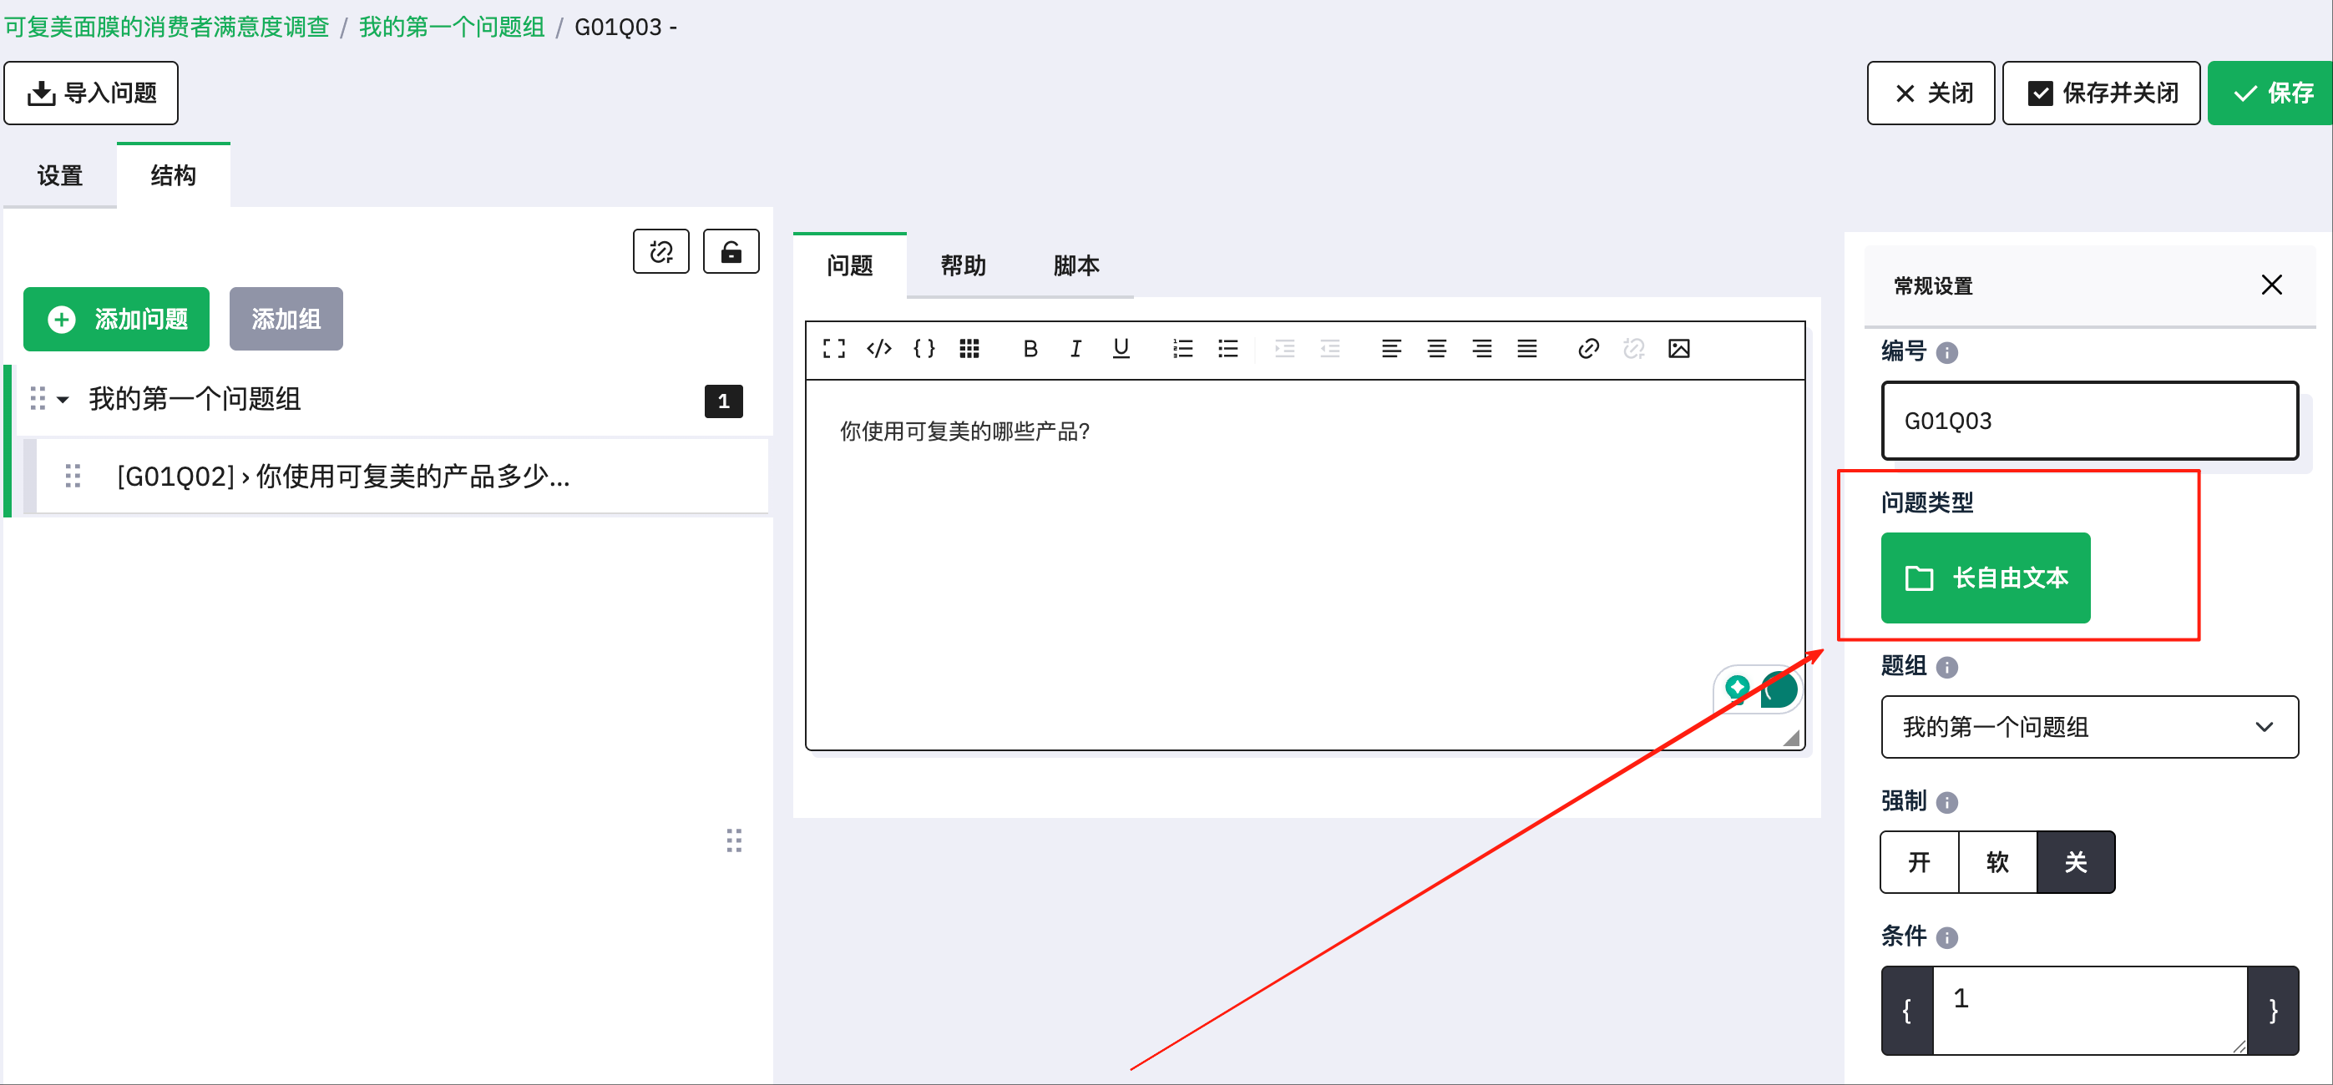This screenshot has width=2333, height=1085.
Task: Click the info icon next to 强制
Action: pos(1947,803)
